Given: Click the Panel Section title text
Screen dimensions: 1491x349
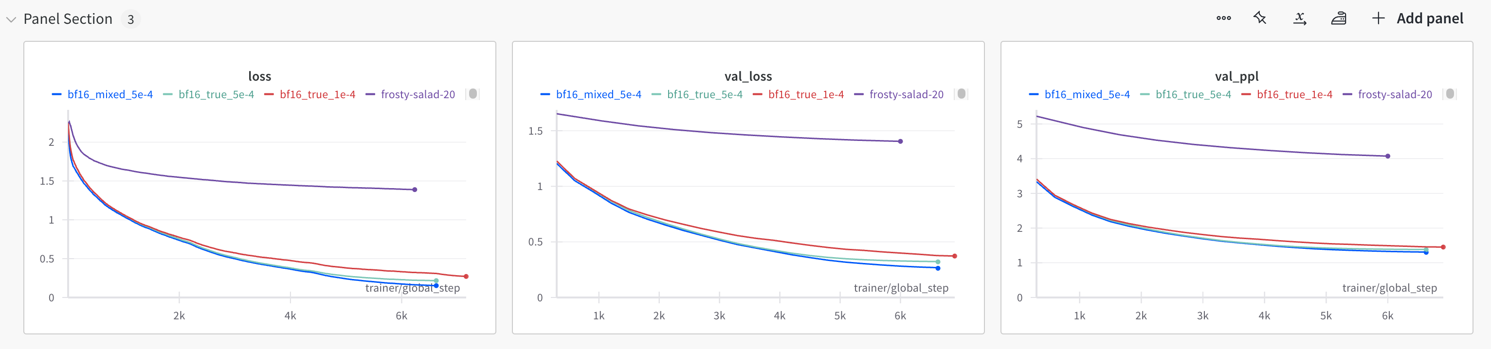Looking at the screenshot, I should [x=68, y=19].
